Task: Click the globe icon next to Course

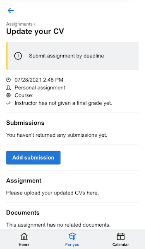Action: tap(8, 95)
